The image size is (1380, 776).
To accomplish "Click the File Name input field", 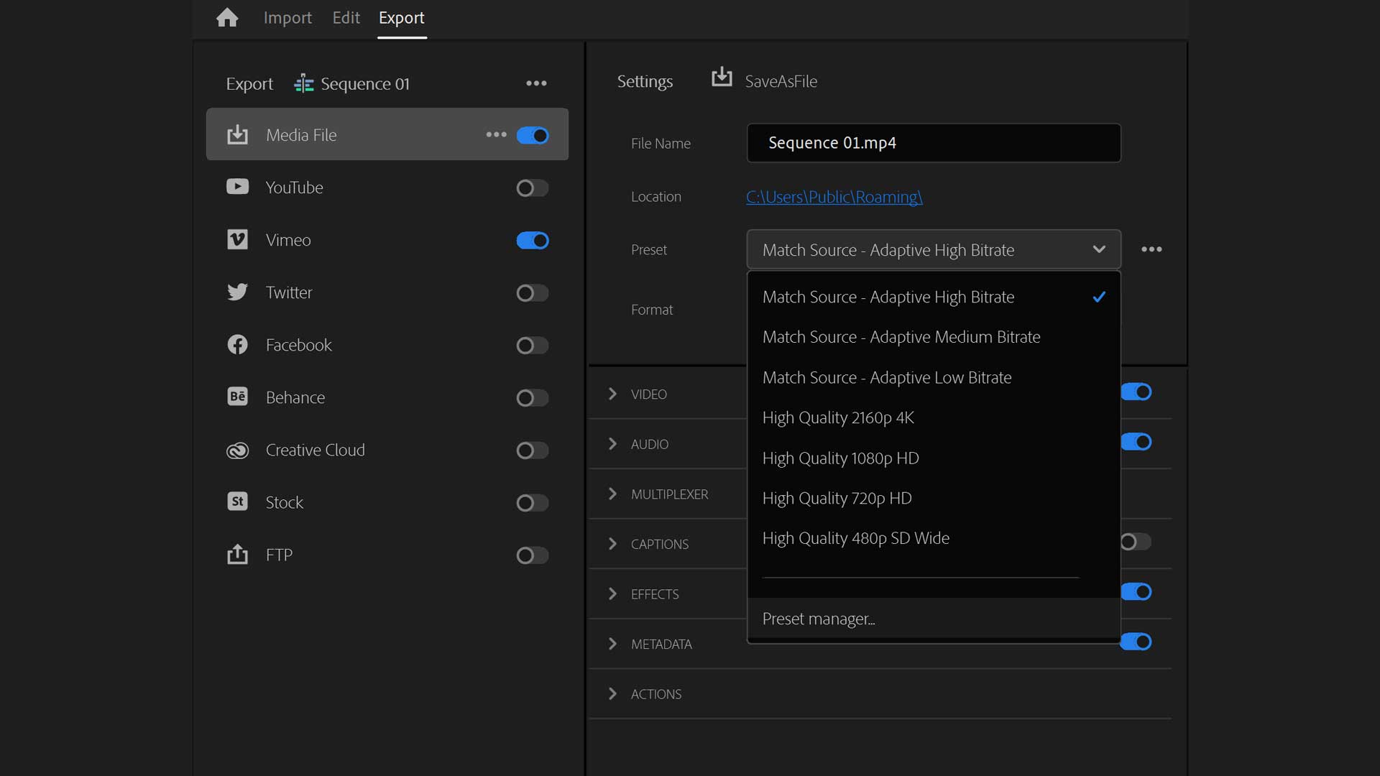I will coord(933,143).
